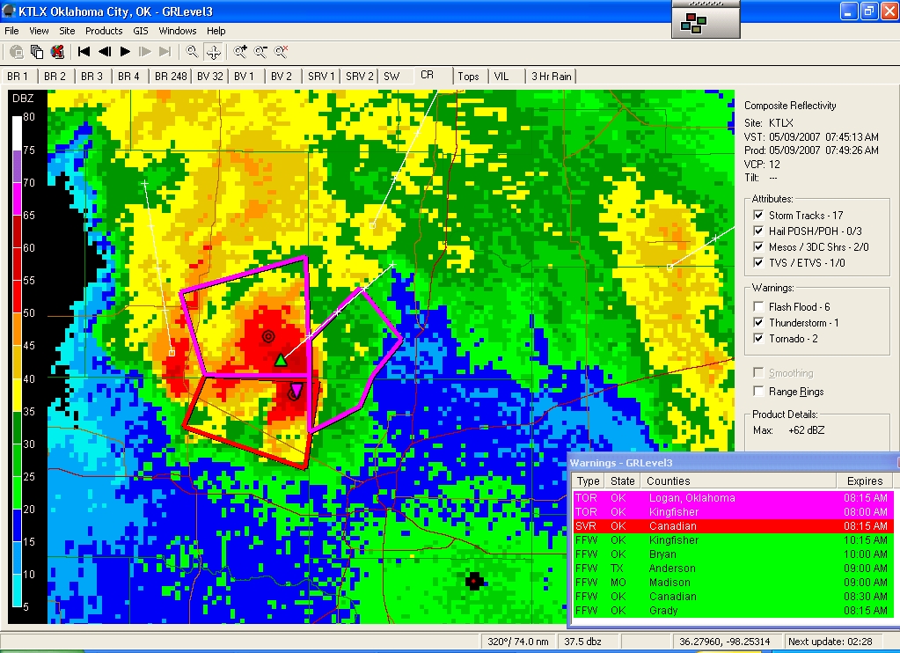Open the Help menu
This screenshot has height=653, width=900.
click(x=216, y=31)
